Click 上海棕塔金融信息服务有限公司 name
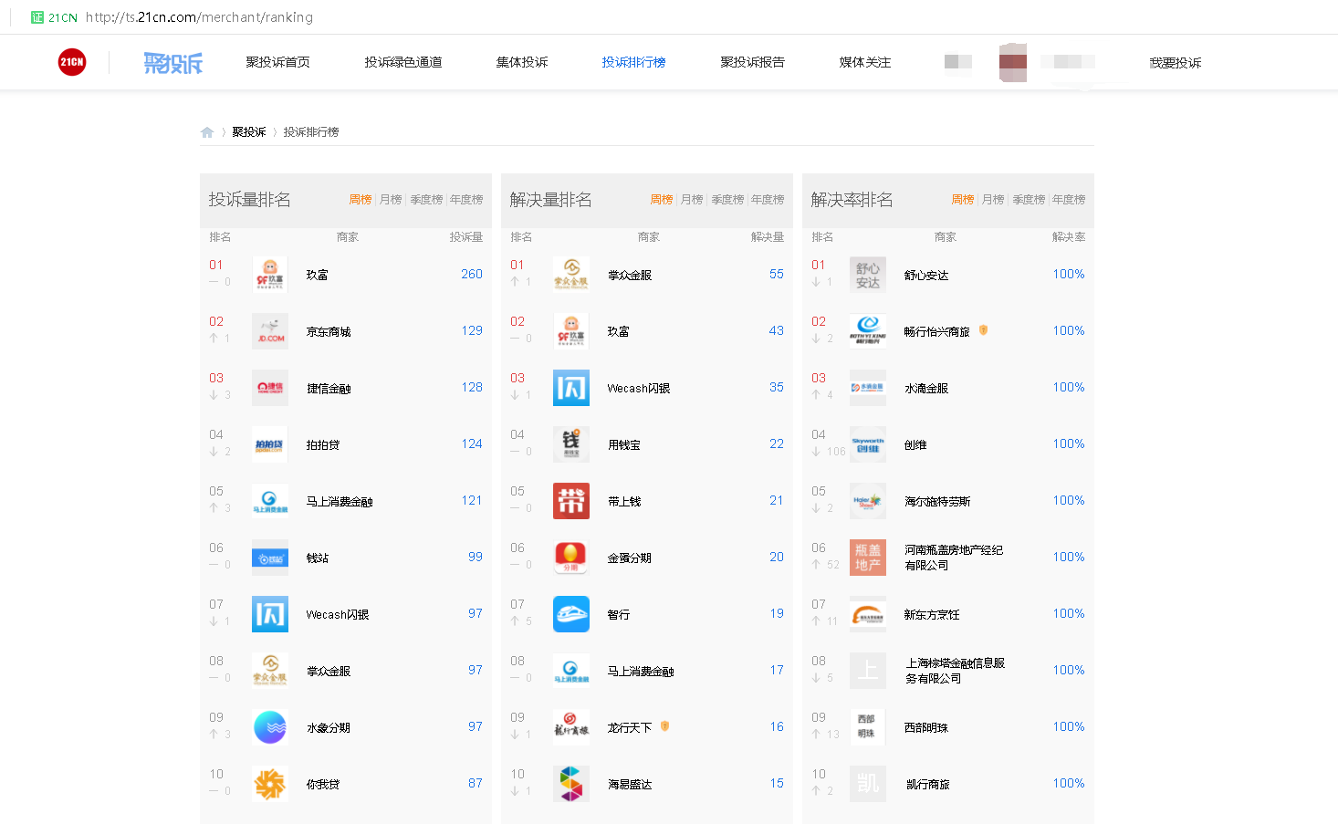Viewport: 1338px width, 824px height. point(955,671)
